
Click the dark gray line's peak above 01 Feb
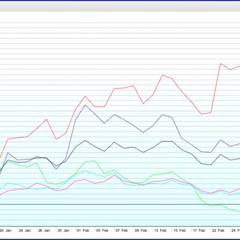(85, 140)
